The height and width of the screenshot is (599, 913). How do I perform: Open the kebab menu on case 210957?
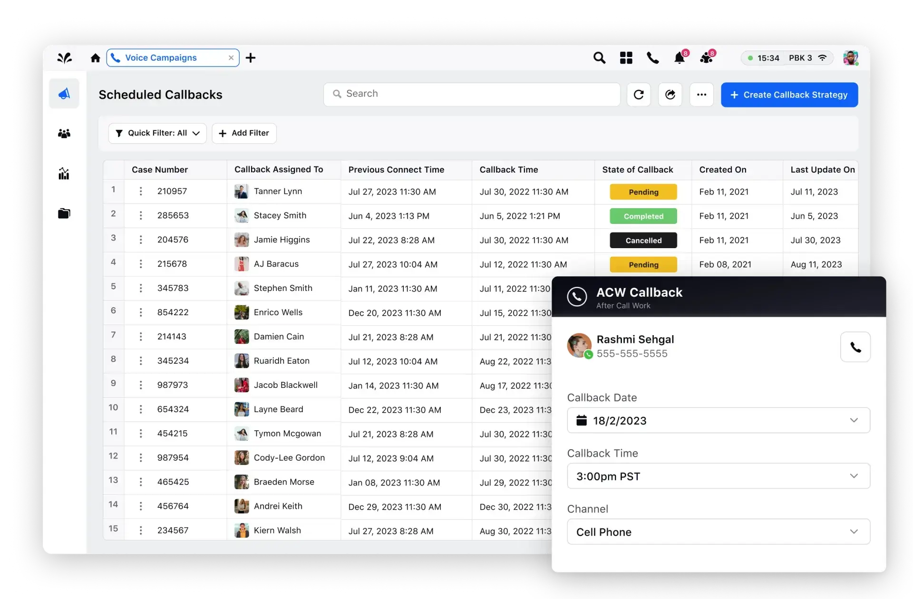click(x=140, y=192)
